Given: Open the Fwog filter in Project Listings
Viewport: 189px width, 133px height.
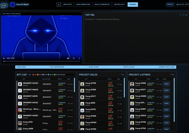Looking at the screenshot, I should (x=172, y=75).
